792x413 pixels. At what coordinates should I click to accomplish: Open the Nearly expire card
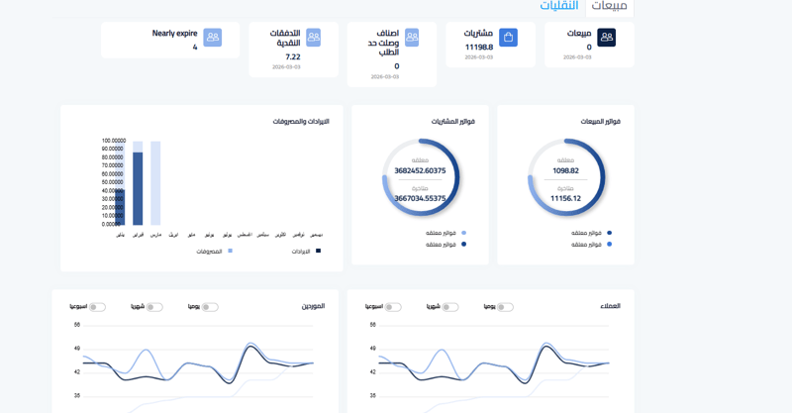[170, 40]
